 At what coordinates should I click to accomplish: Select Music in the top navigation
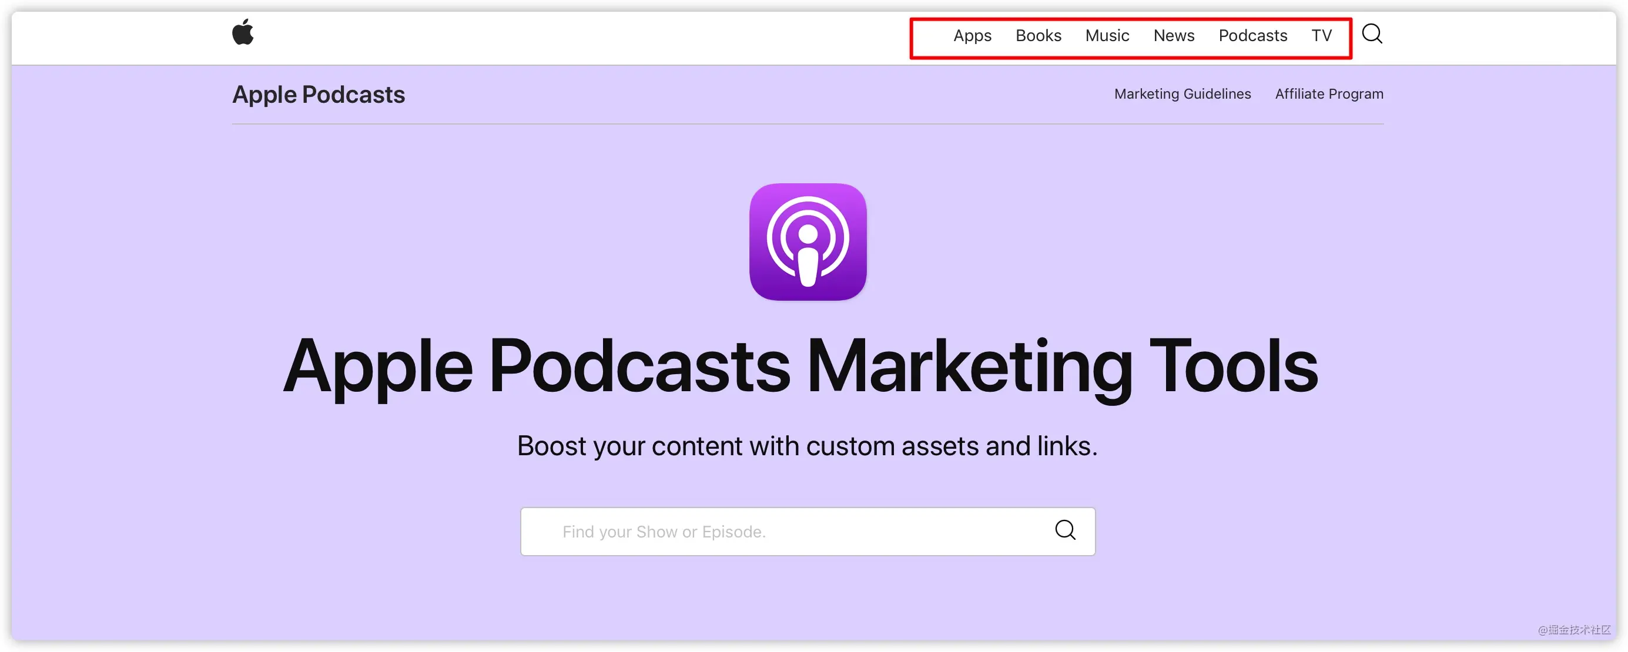[1107, 35]
